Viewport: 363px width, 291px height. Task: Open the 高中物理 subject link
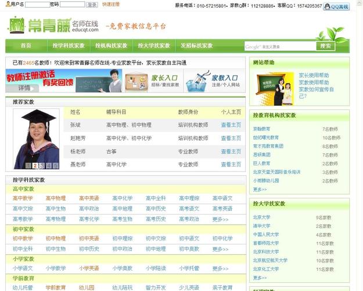[x=56, y=198]
